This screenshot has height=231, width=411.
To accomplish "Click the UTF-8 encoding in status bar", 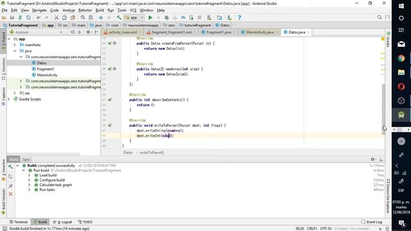I will click(x=326, y=228).
